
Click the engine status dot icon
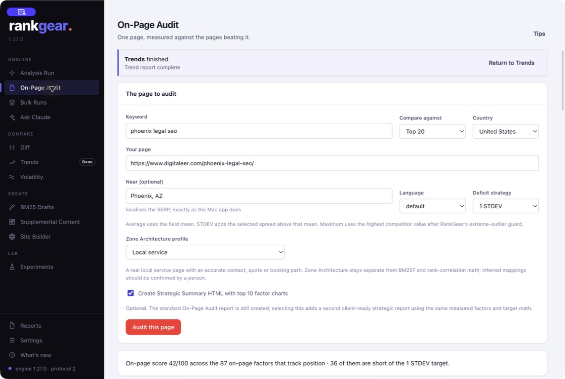10,369
